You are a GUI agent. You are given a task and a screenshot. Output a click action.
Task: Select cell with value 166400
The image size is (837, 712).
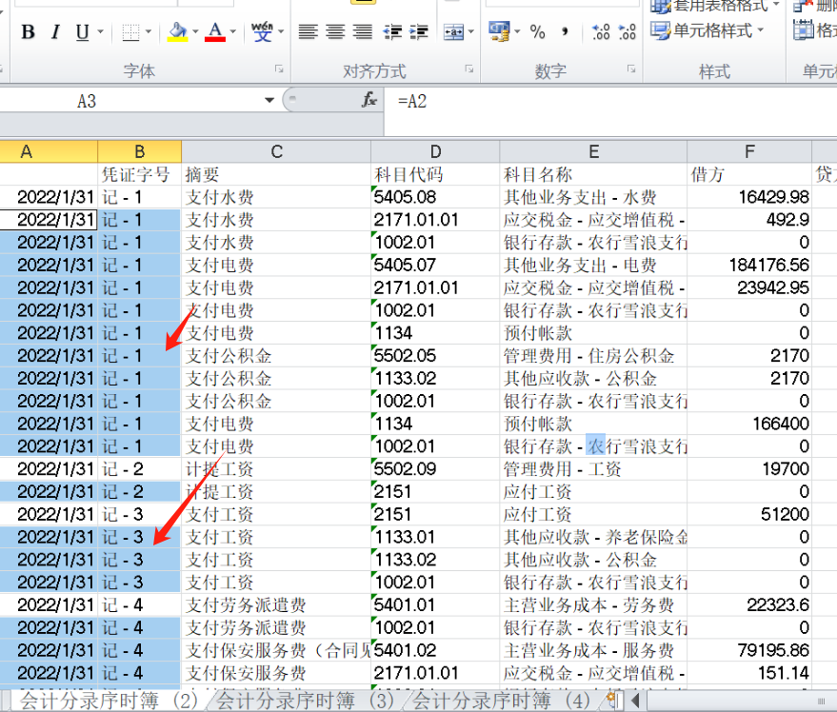point(749,424)
